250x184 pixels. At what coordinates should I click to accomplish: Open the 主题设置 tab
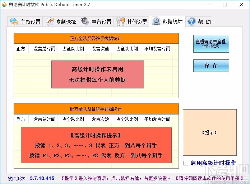coord(25,21)
